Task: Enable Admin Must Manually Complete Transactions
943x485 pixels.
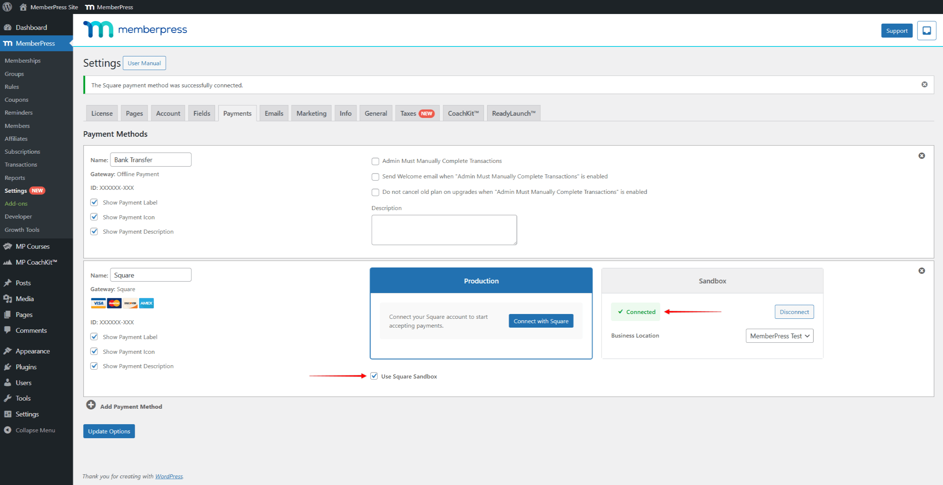Action: click(375, 161)
